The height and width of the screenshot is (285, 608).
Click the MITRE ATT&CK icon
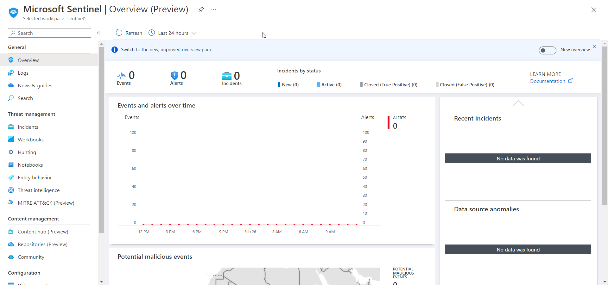point(11,202)
